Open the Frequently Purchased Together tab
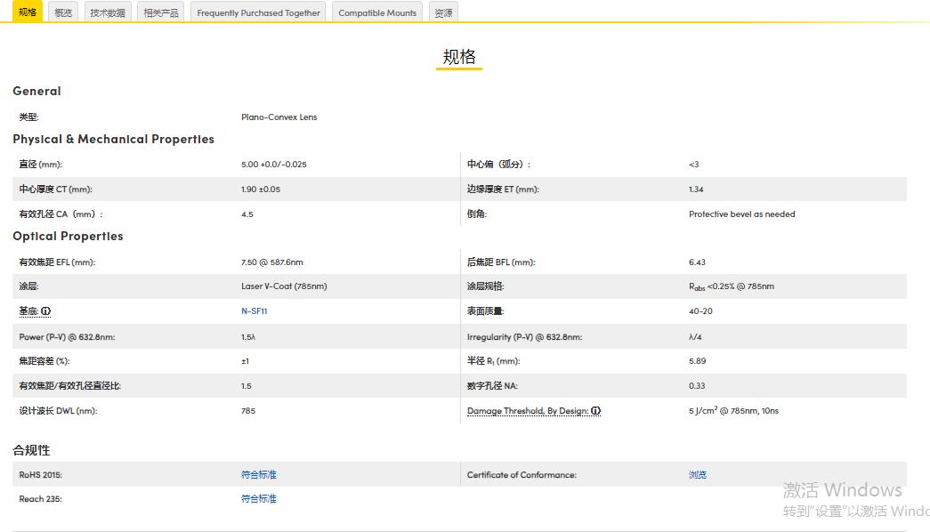 point(257,12)
